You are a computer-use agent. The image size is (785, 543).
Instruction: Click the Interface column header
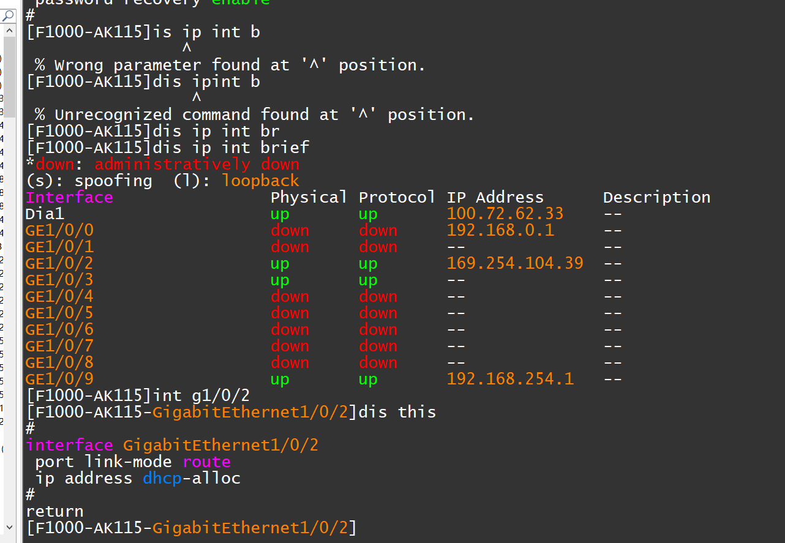click(69, 198)
